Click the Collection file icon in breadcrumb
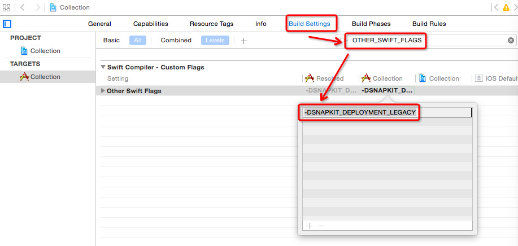Viewport: 518px width, 246px height. tap(53, 7)
